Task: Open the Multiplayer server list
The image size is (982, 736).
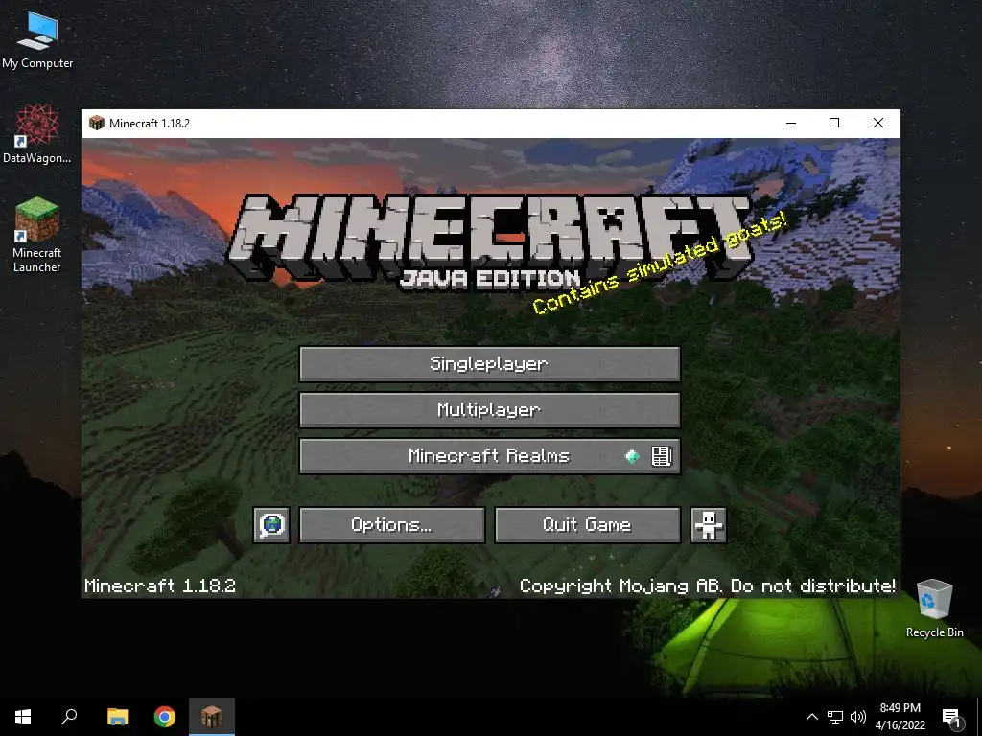Action: point(490,410)
